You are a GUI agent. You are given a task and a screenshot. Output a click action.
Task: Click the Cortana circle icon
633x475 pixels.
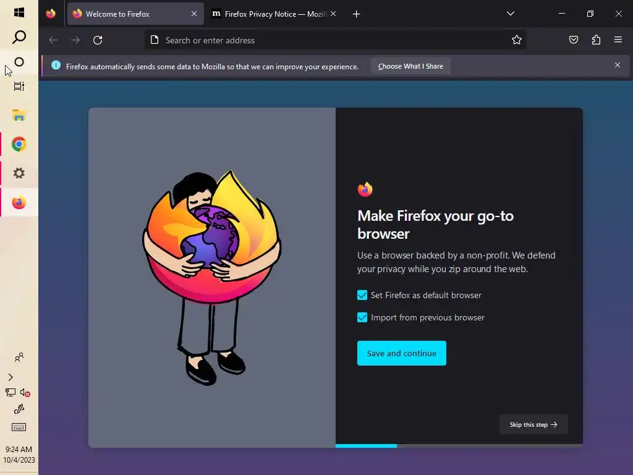pyautogui.click(x=19, y=62)
